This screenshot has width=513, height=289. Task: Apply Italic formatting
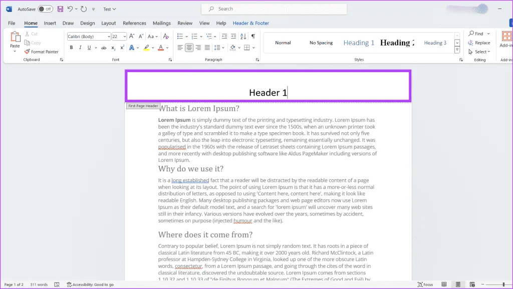point(80,48)
